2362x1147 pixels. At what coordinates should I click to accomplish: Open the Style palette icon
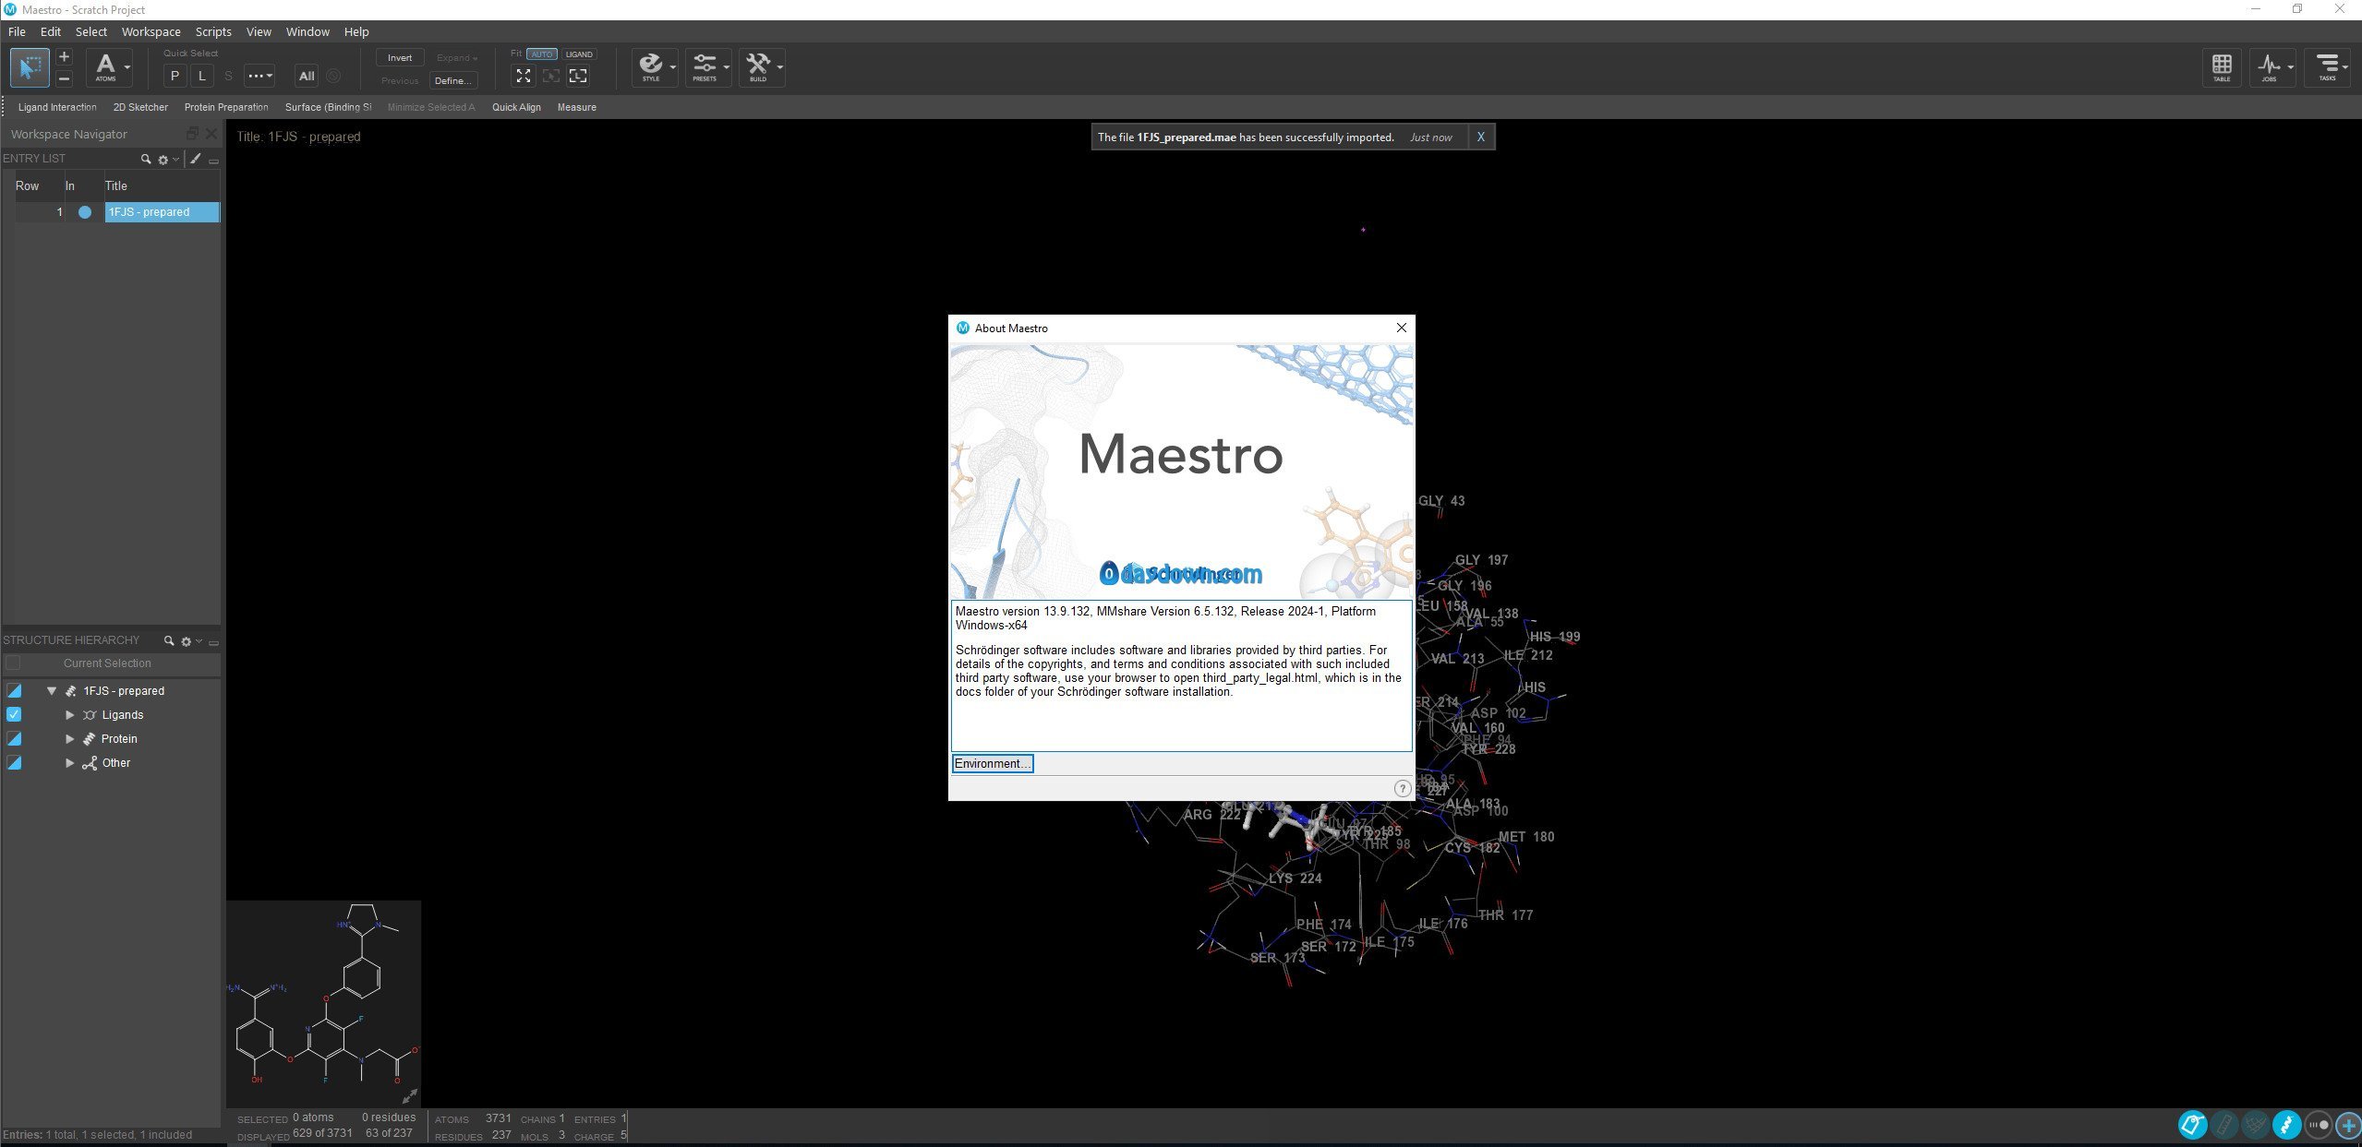[651, 66]
